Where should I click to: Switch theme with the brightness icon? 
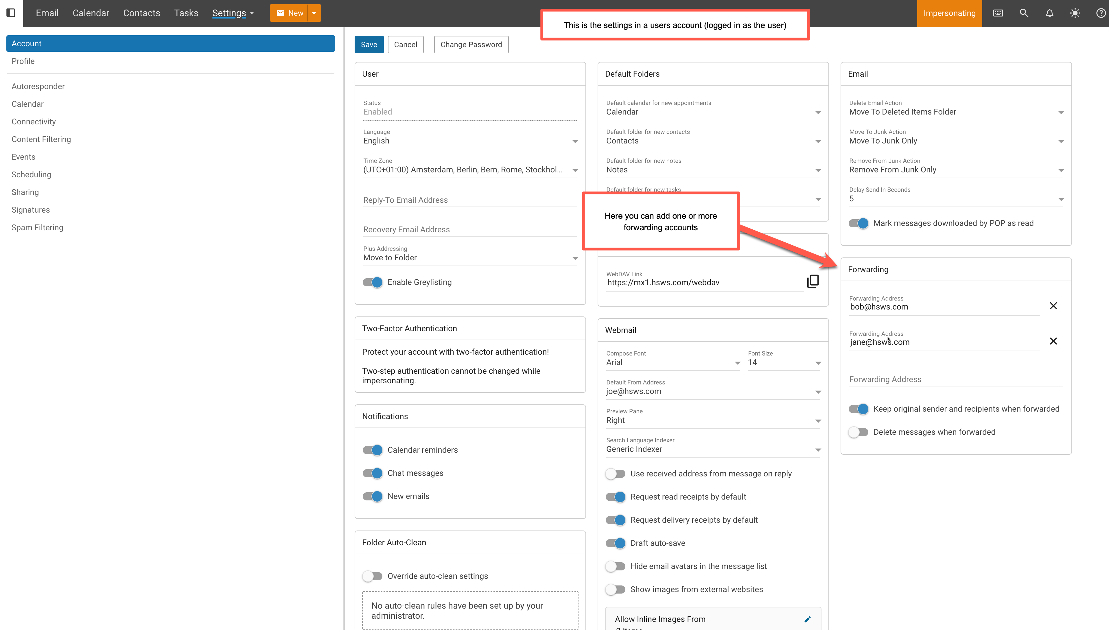(1075, 13)
